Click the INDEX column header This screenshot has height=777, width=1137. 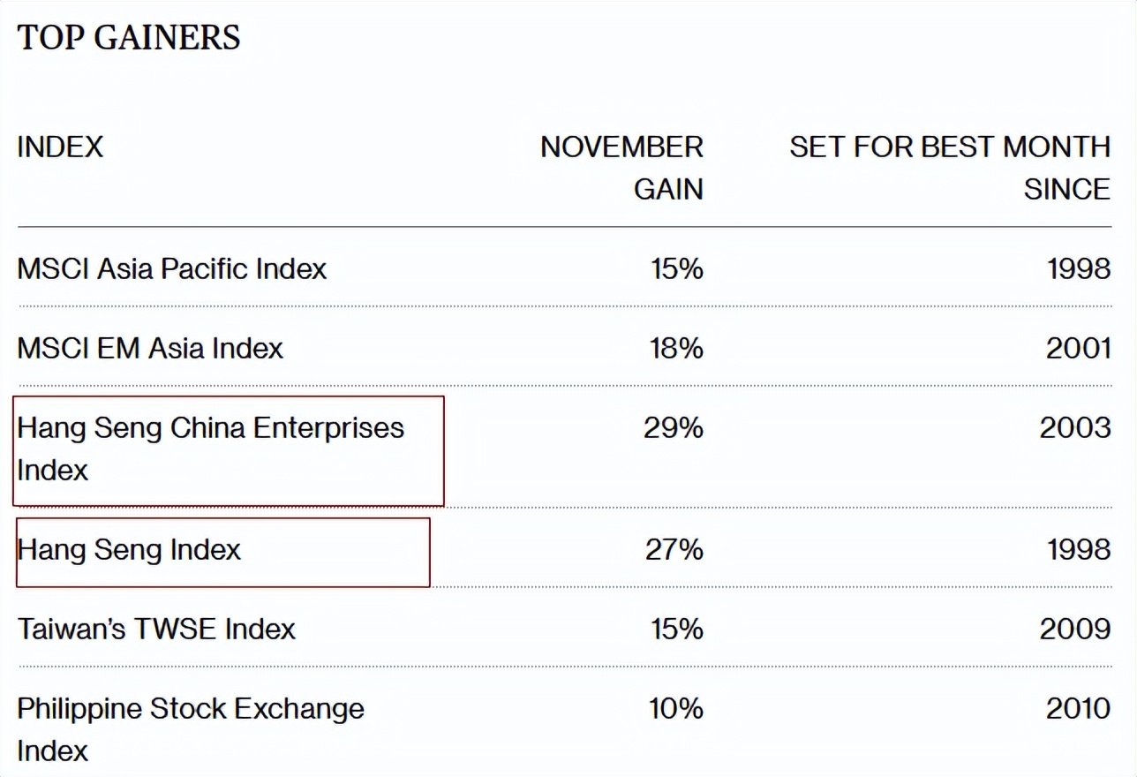60,147
